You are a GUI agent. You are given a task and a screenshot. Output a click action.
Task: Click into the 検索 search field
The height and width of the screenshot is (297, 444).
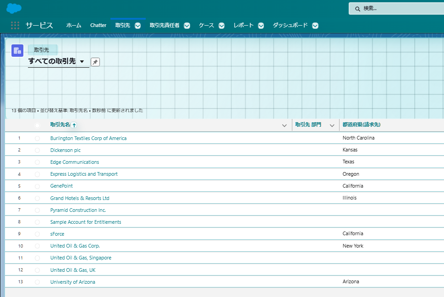pyautogui.click(x=399, y=9)
